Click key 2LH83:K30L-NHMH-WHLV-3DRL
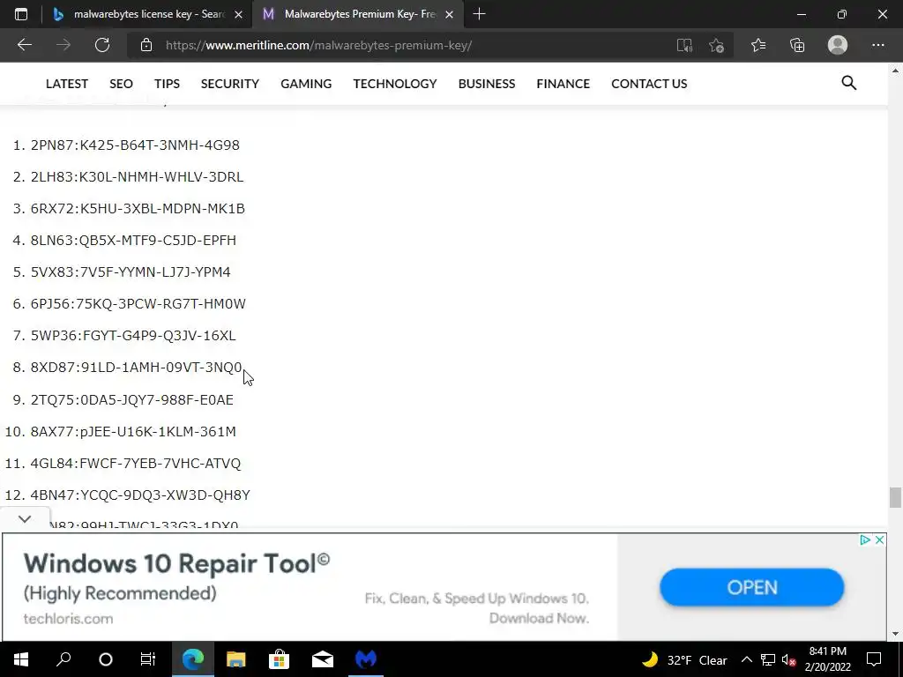This screenshot has width=903, height=677. pyautogui.click(x=137, y=176)
